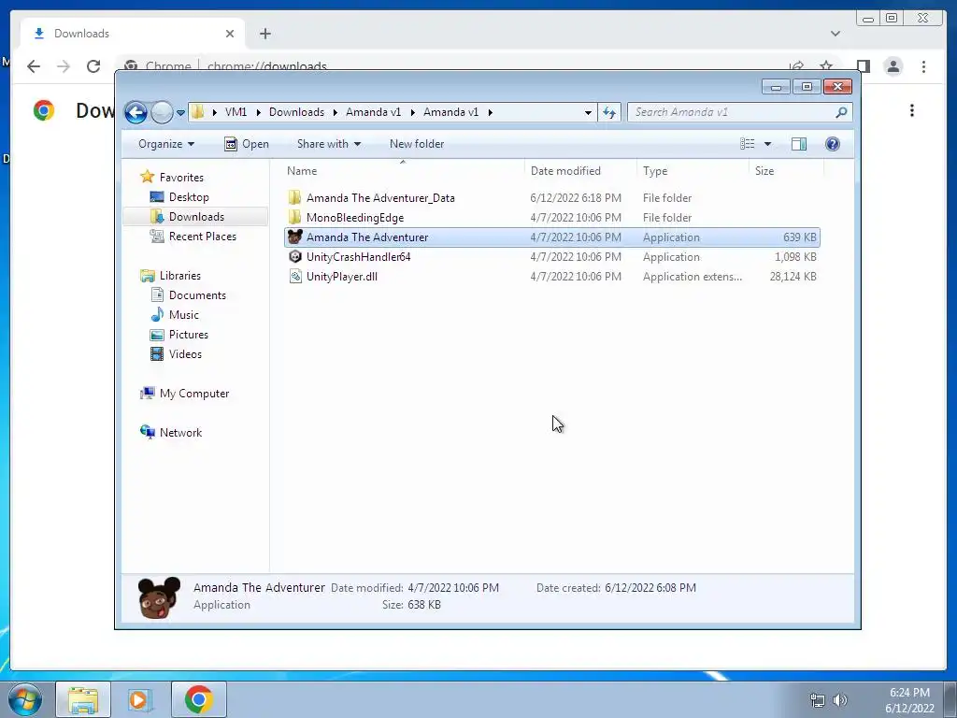The width and height of the screenshot is (957, 718).
Task: Click the change view icon
Action: click(748, 144)
